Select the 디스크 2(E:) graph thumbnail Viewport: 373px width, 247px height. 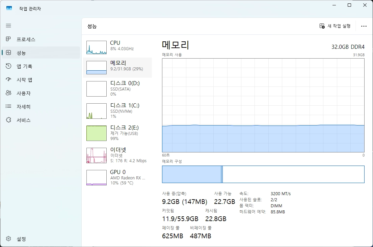click(x=96, y=133)
